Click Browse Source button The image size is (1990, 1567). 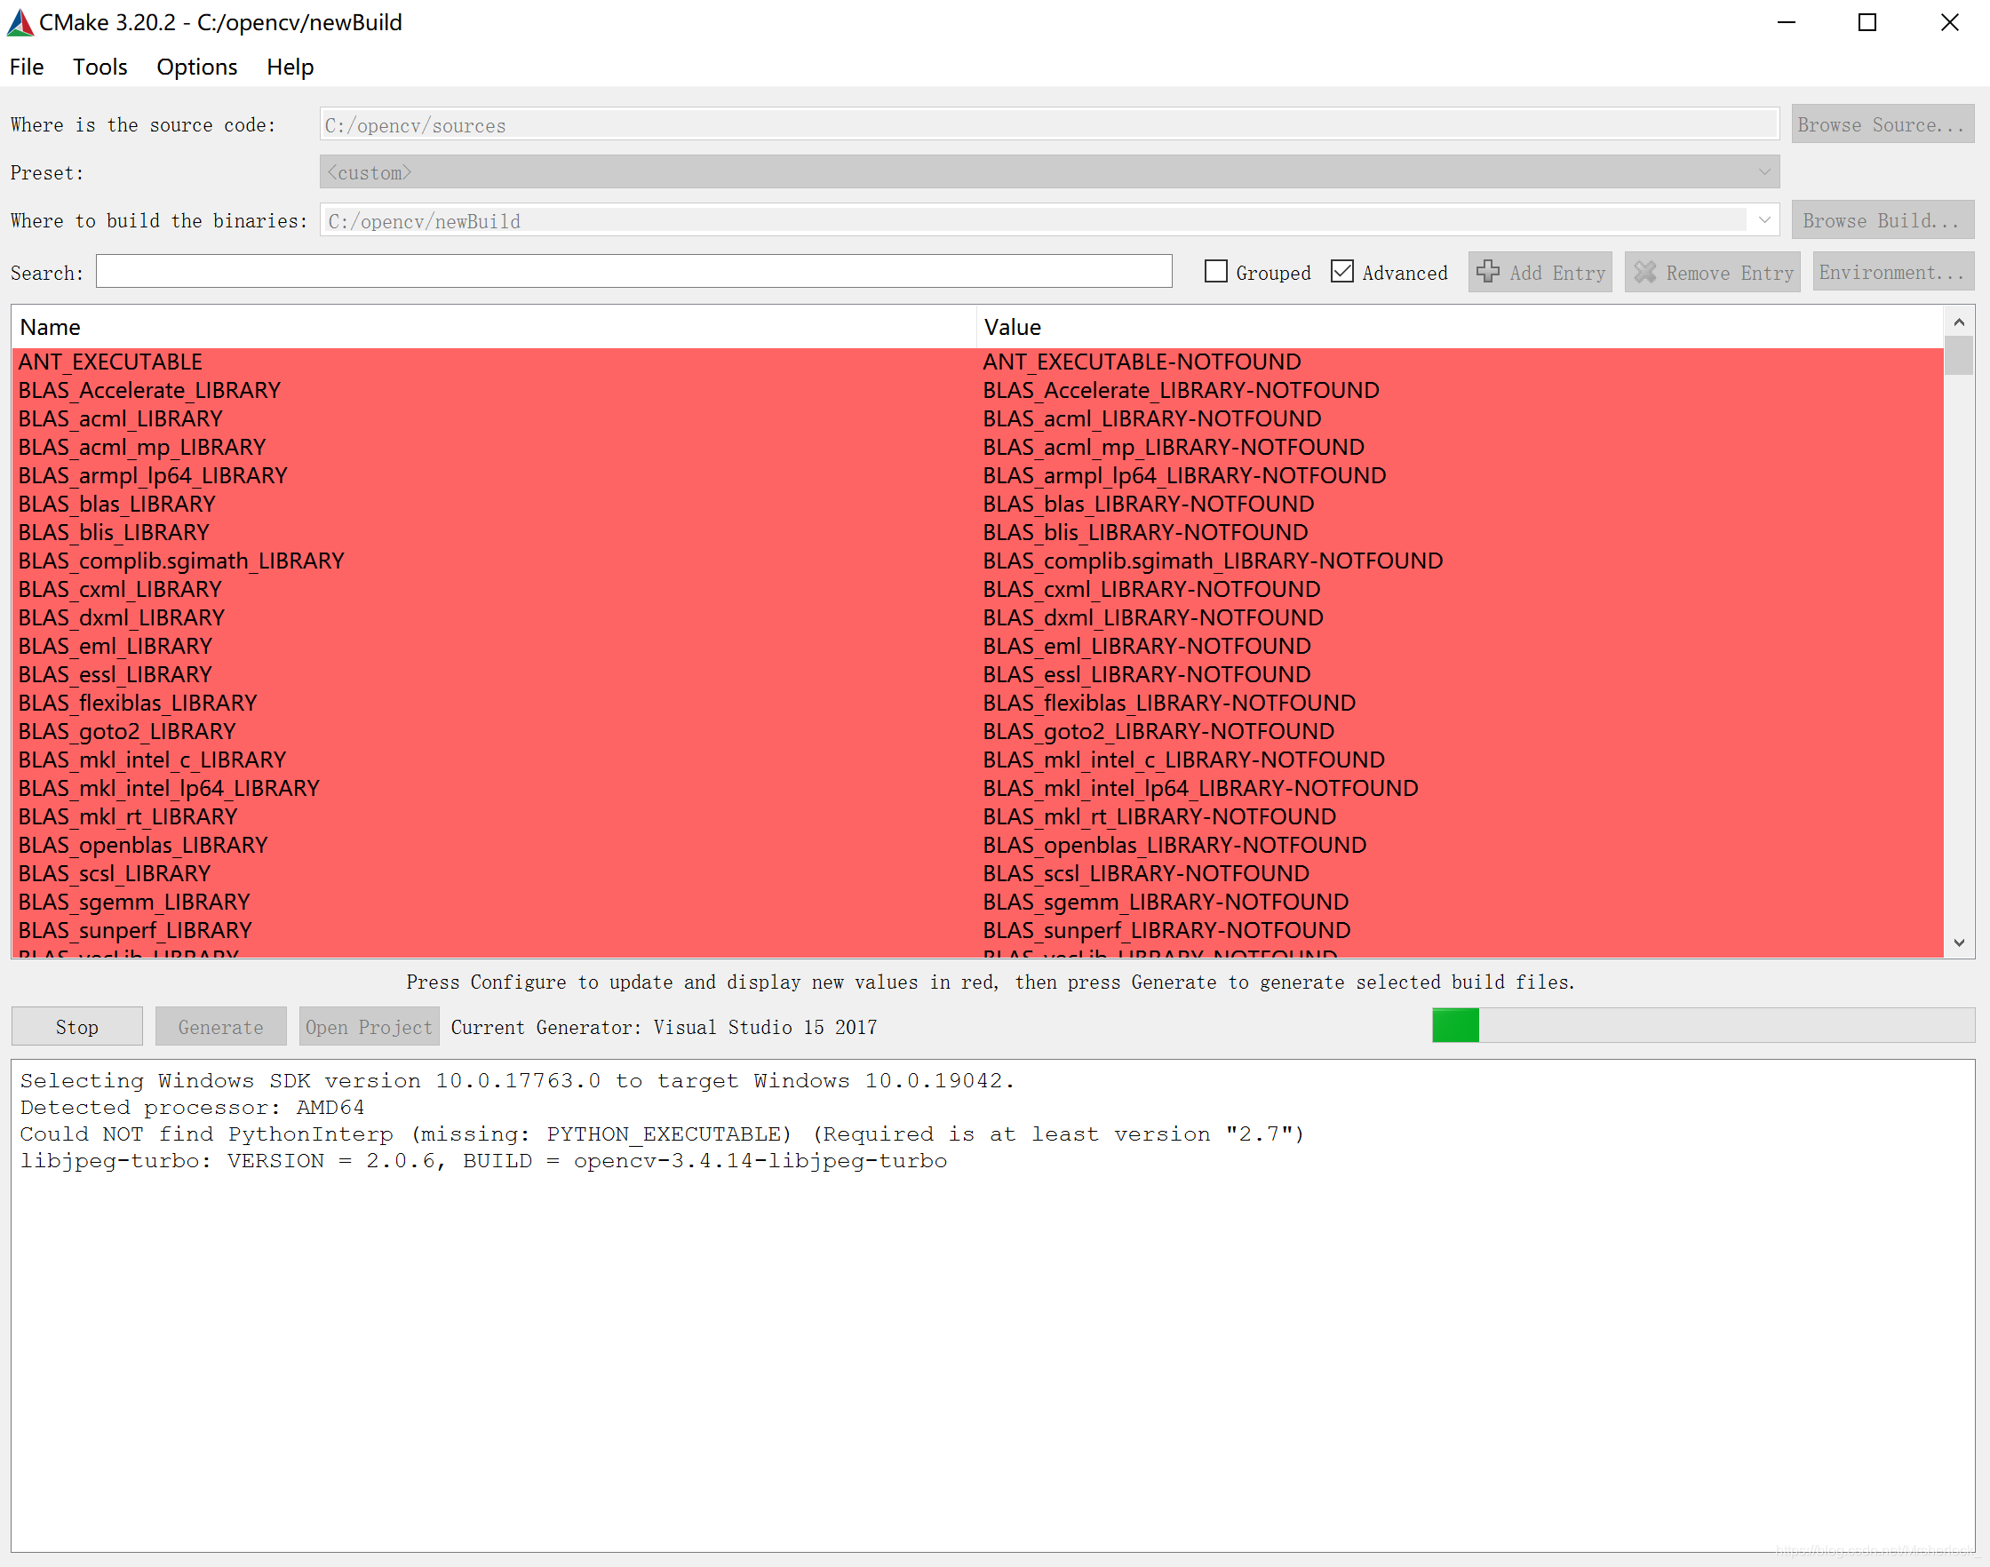point(1882,124)
